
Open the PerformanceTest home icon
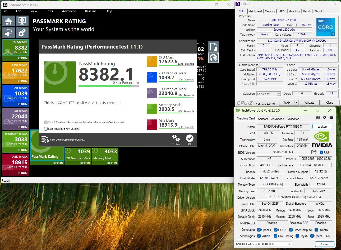[8, 21]
